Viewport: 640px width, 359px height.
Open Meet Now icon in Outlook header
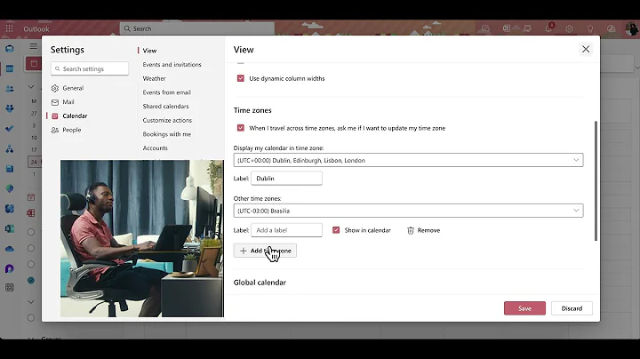pyautogui.click(x=485, y=28)
